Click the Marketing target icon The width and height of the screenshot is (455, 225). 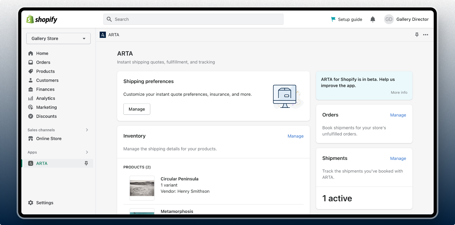point(31,107)
